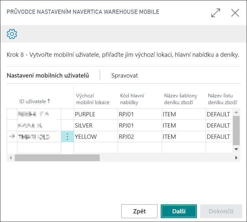The width and height of the screenshot is (247, 222).
Task: Continue with the Další button
Action: coord(179,211)
